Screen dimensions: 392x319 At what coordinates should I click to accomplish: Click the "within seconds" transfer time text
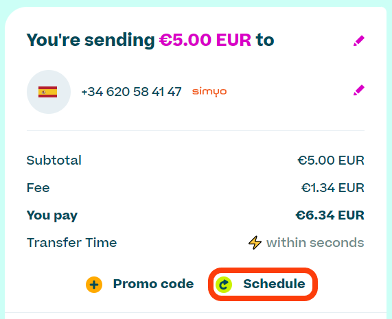pos(315,243)
